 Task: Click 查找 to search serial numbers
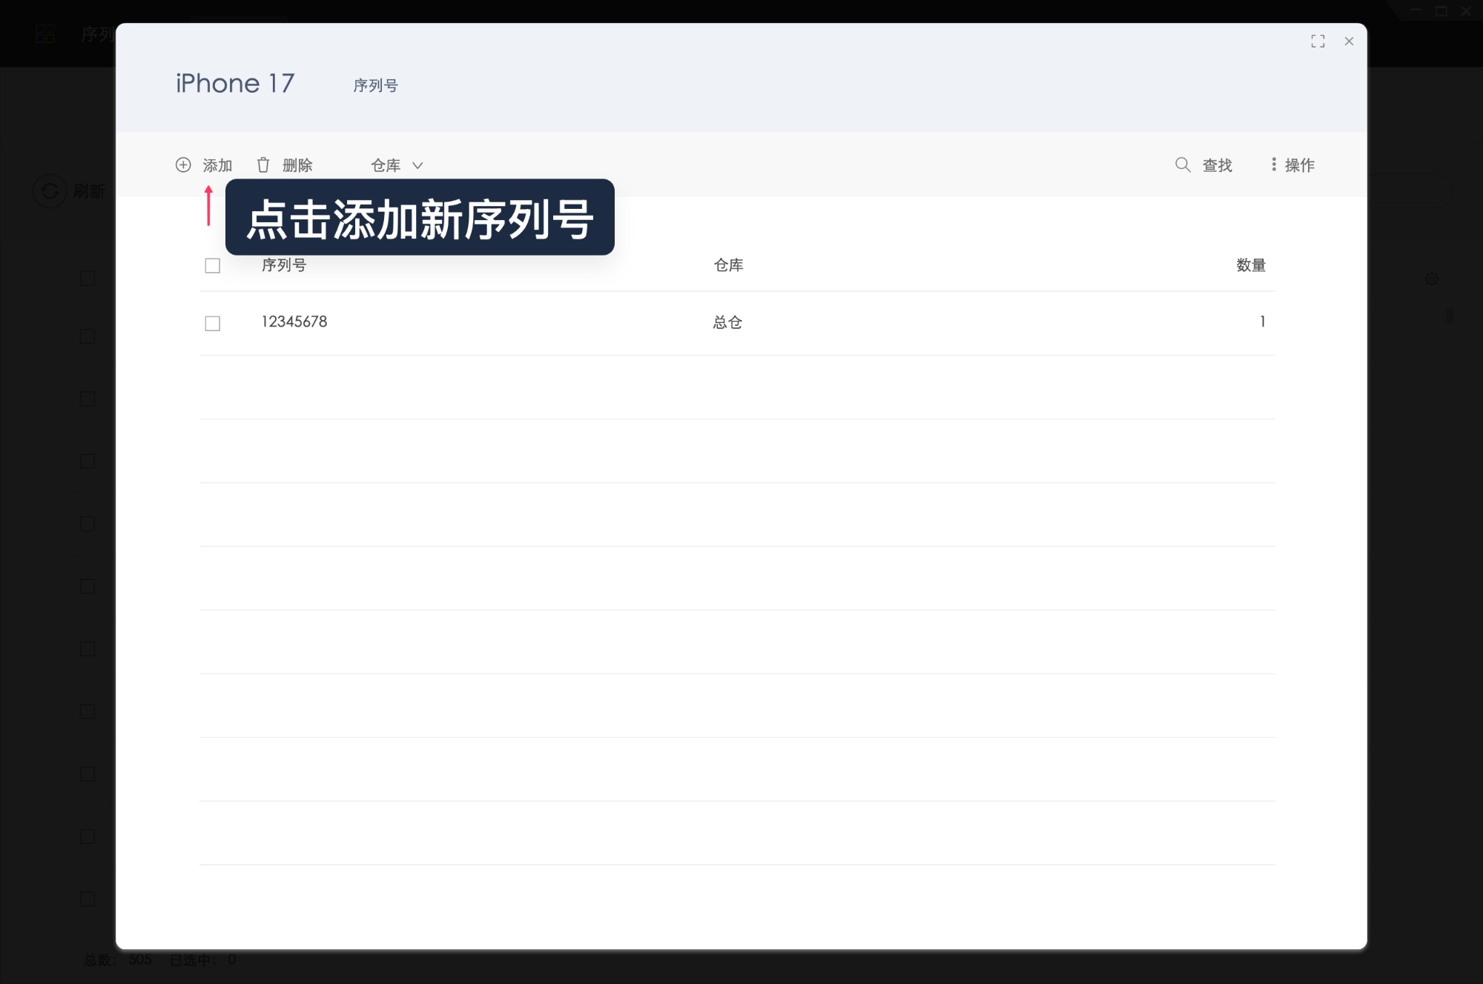coord(1217,164)
